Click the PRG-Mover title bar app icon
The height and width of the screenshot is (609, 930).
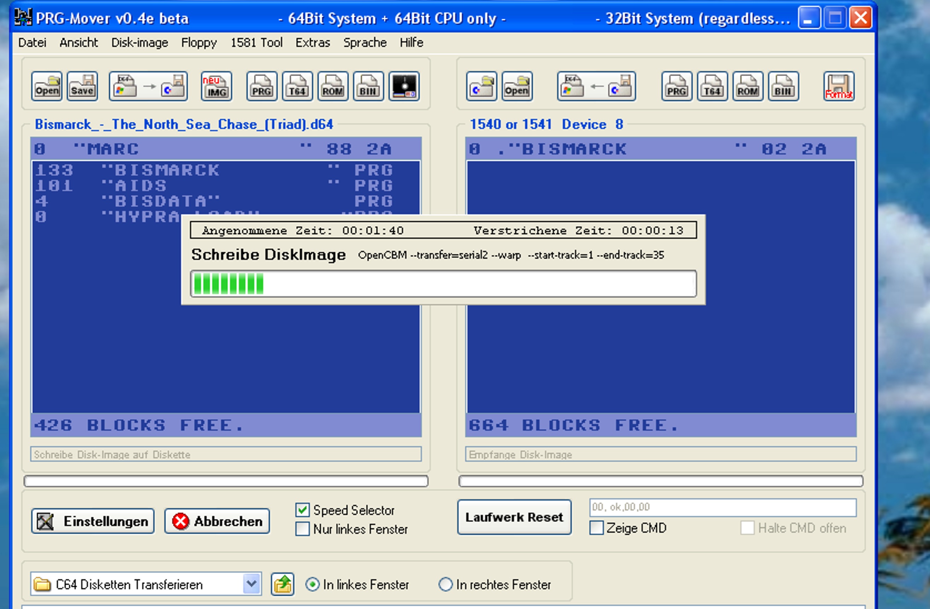[23, 18]
